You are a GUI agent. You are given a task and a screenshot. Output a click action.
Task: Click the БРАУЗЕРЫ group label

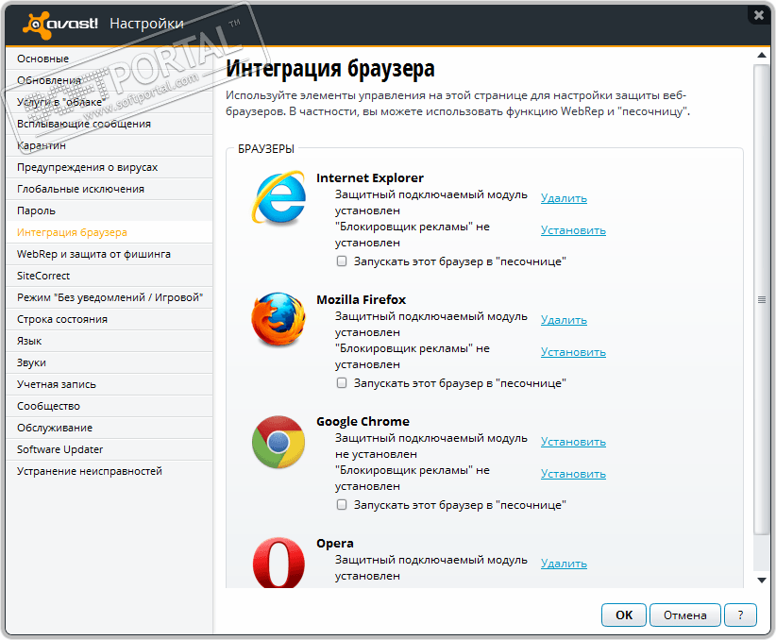pyautogui.click(x=266, y=149)
